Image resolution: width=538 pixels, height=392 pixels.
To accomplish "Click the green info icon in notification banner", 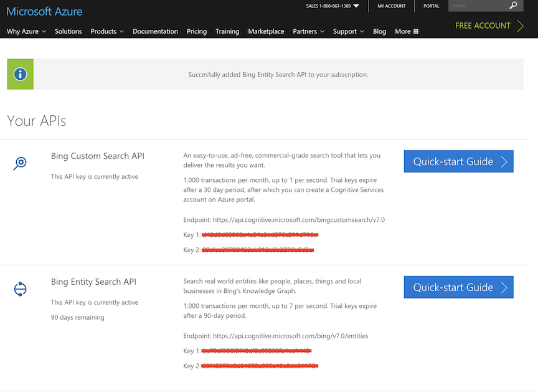I will coord(21,74).
